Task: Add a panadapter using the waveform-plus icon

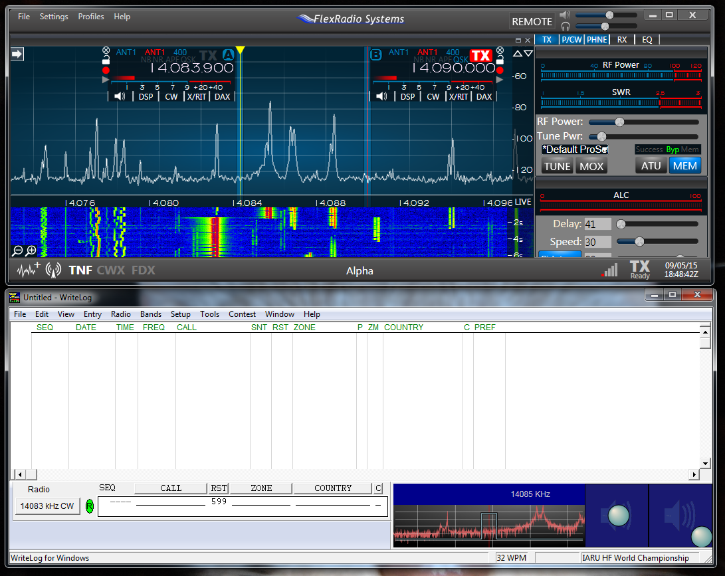Action: click(28, 270)
